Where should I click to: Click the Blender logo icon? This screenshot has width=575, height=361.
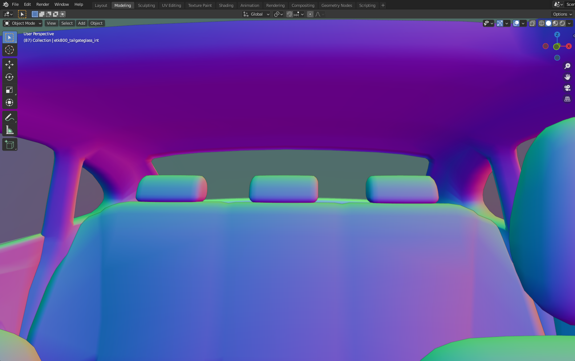(5, 4)
